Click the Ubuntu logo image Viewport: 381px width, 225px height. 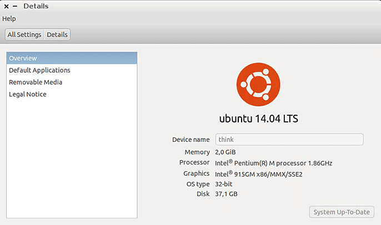pos(258,84)
